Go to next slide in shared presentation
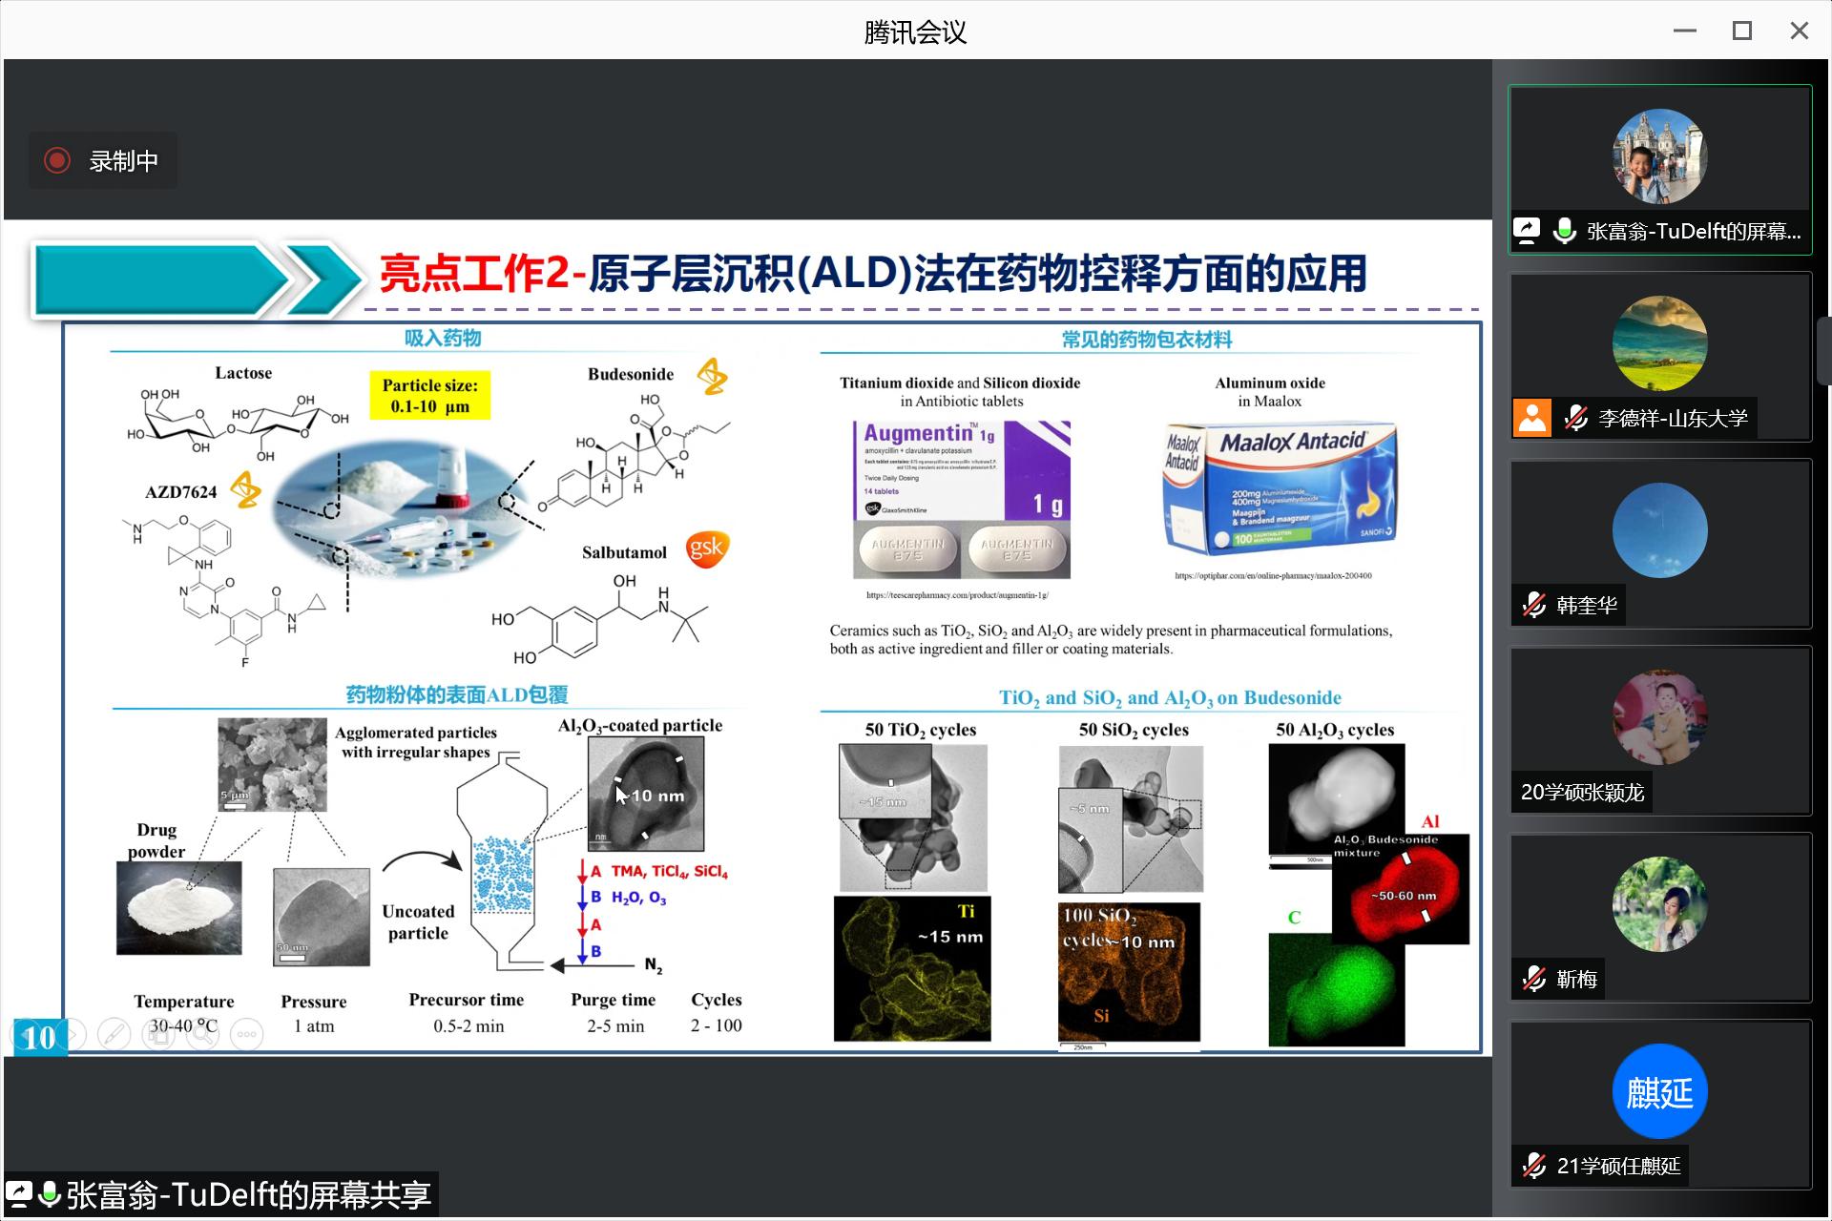Image resolution: width=1832 pixels, height=1221 pixels. (73, 1034)
